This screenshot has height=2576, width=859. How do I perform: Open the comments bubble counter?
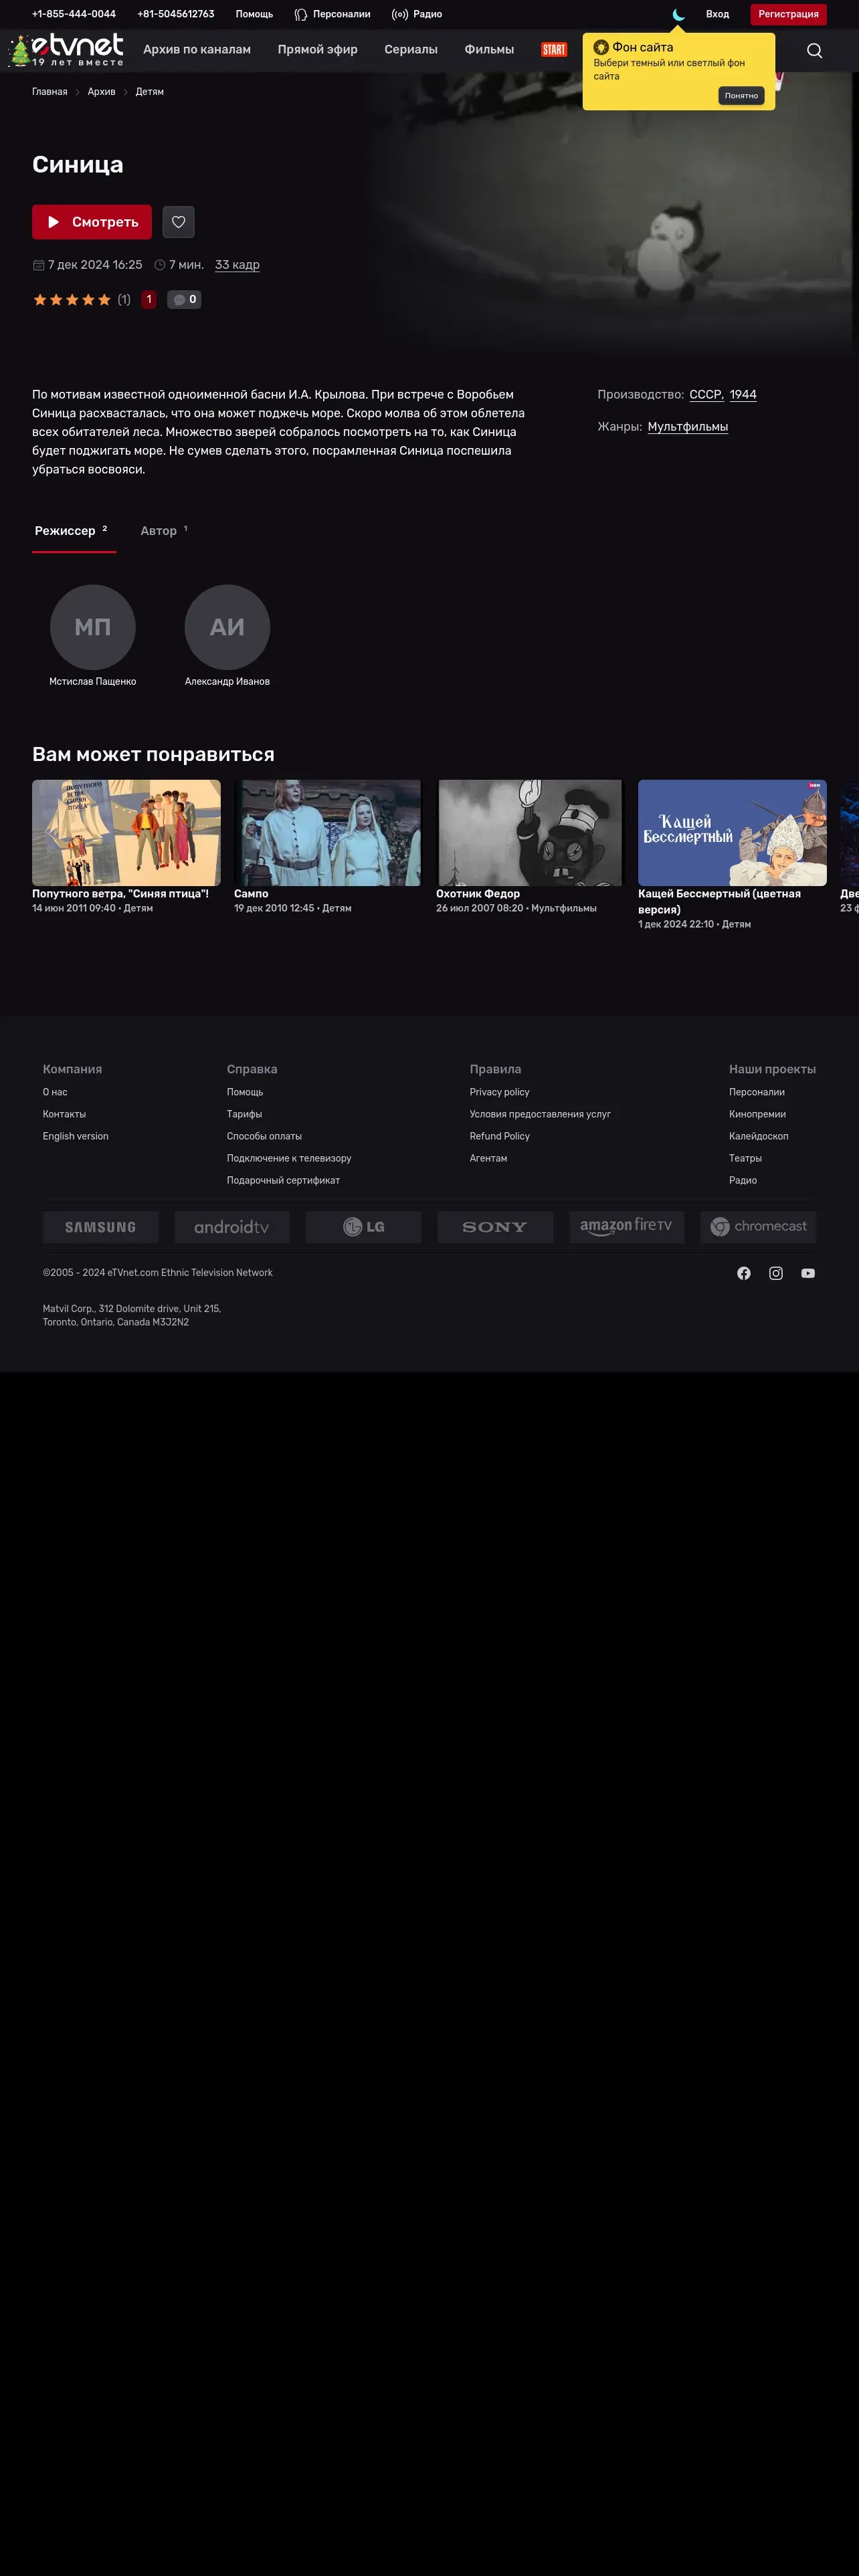click(x=184, y=299)
